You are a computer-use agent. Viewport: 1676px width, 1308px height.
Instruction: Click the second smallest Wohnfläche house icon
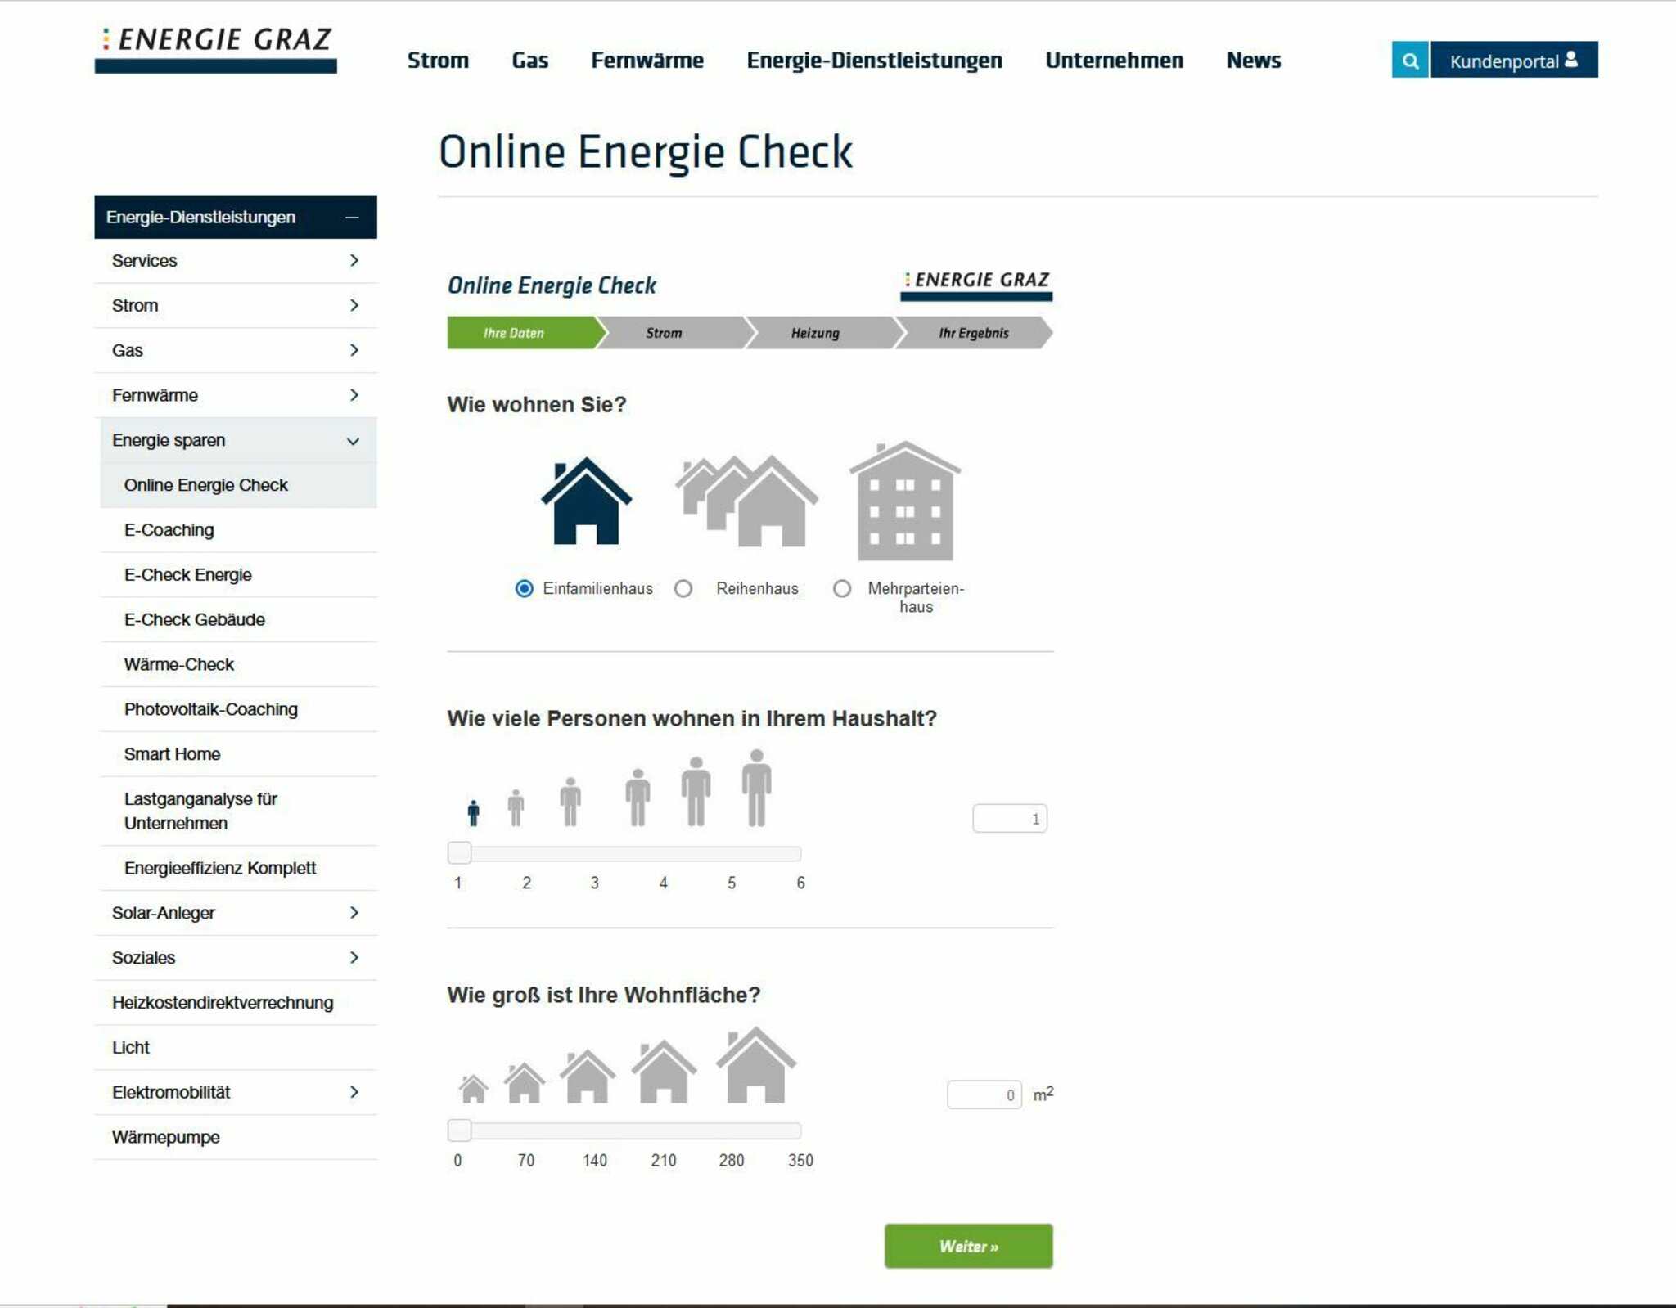tap(524, 1083)
